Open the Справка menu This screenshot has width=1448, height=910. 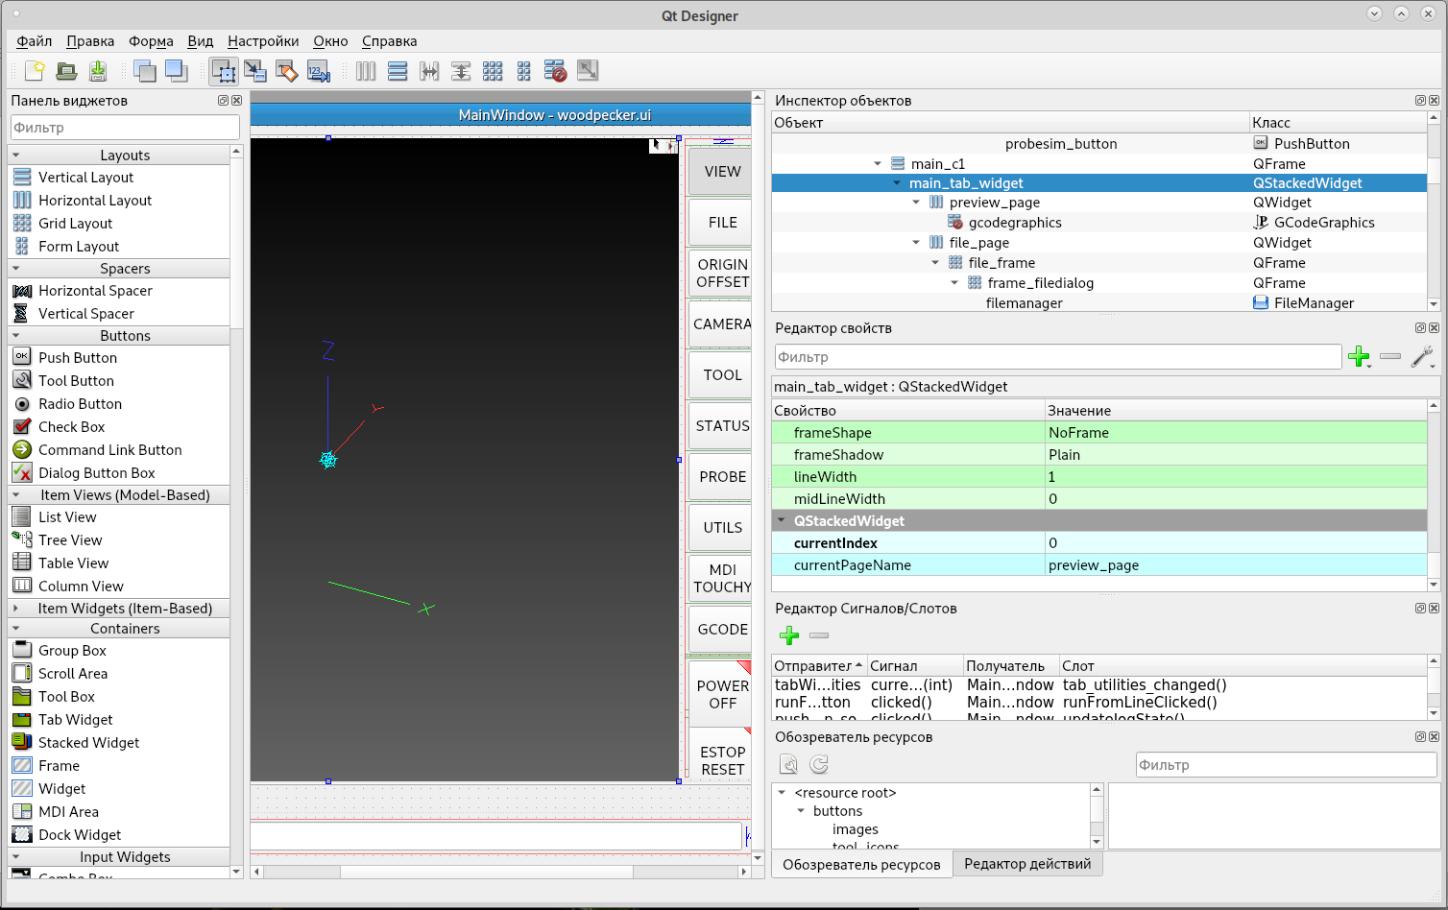(x=389, y=41)
